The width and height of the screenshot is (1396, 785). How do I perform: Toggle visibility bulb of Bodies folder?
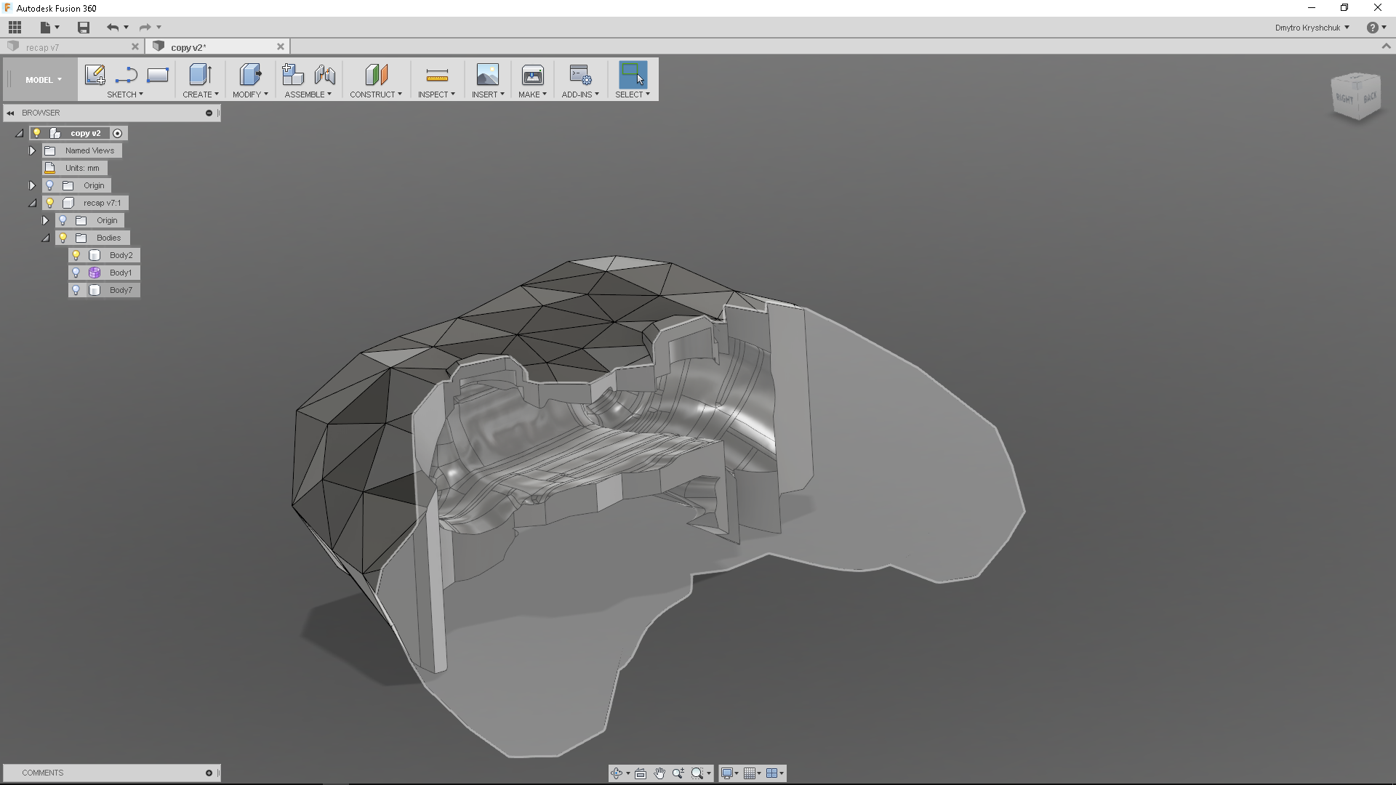point(63,238)
